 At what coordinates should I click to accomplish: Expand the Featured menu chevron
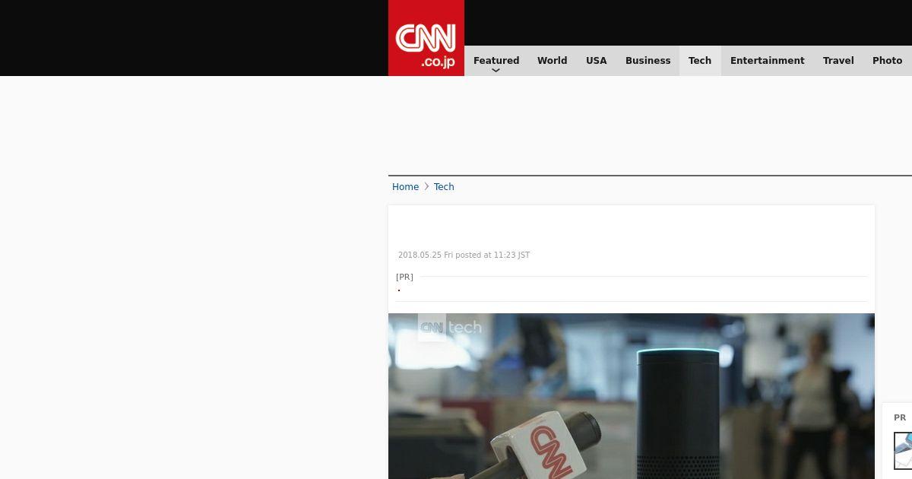pyautogui.click(x=496, y=71)
